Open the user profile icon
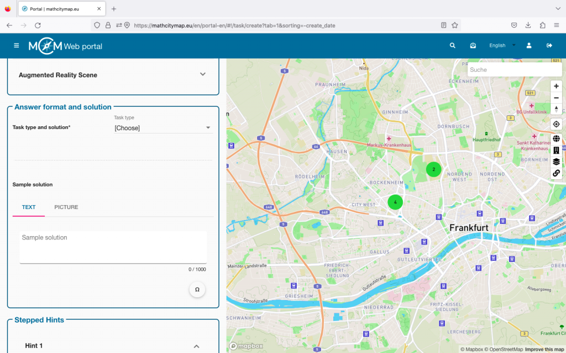 [x=529, y=46]
